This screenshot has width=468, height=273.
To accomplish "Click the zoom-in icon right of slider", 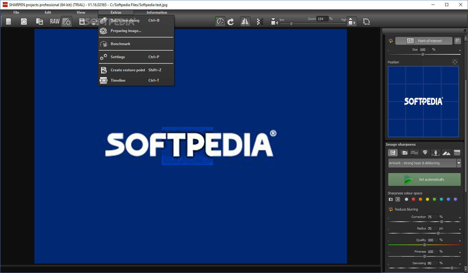I will 351,21.
